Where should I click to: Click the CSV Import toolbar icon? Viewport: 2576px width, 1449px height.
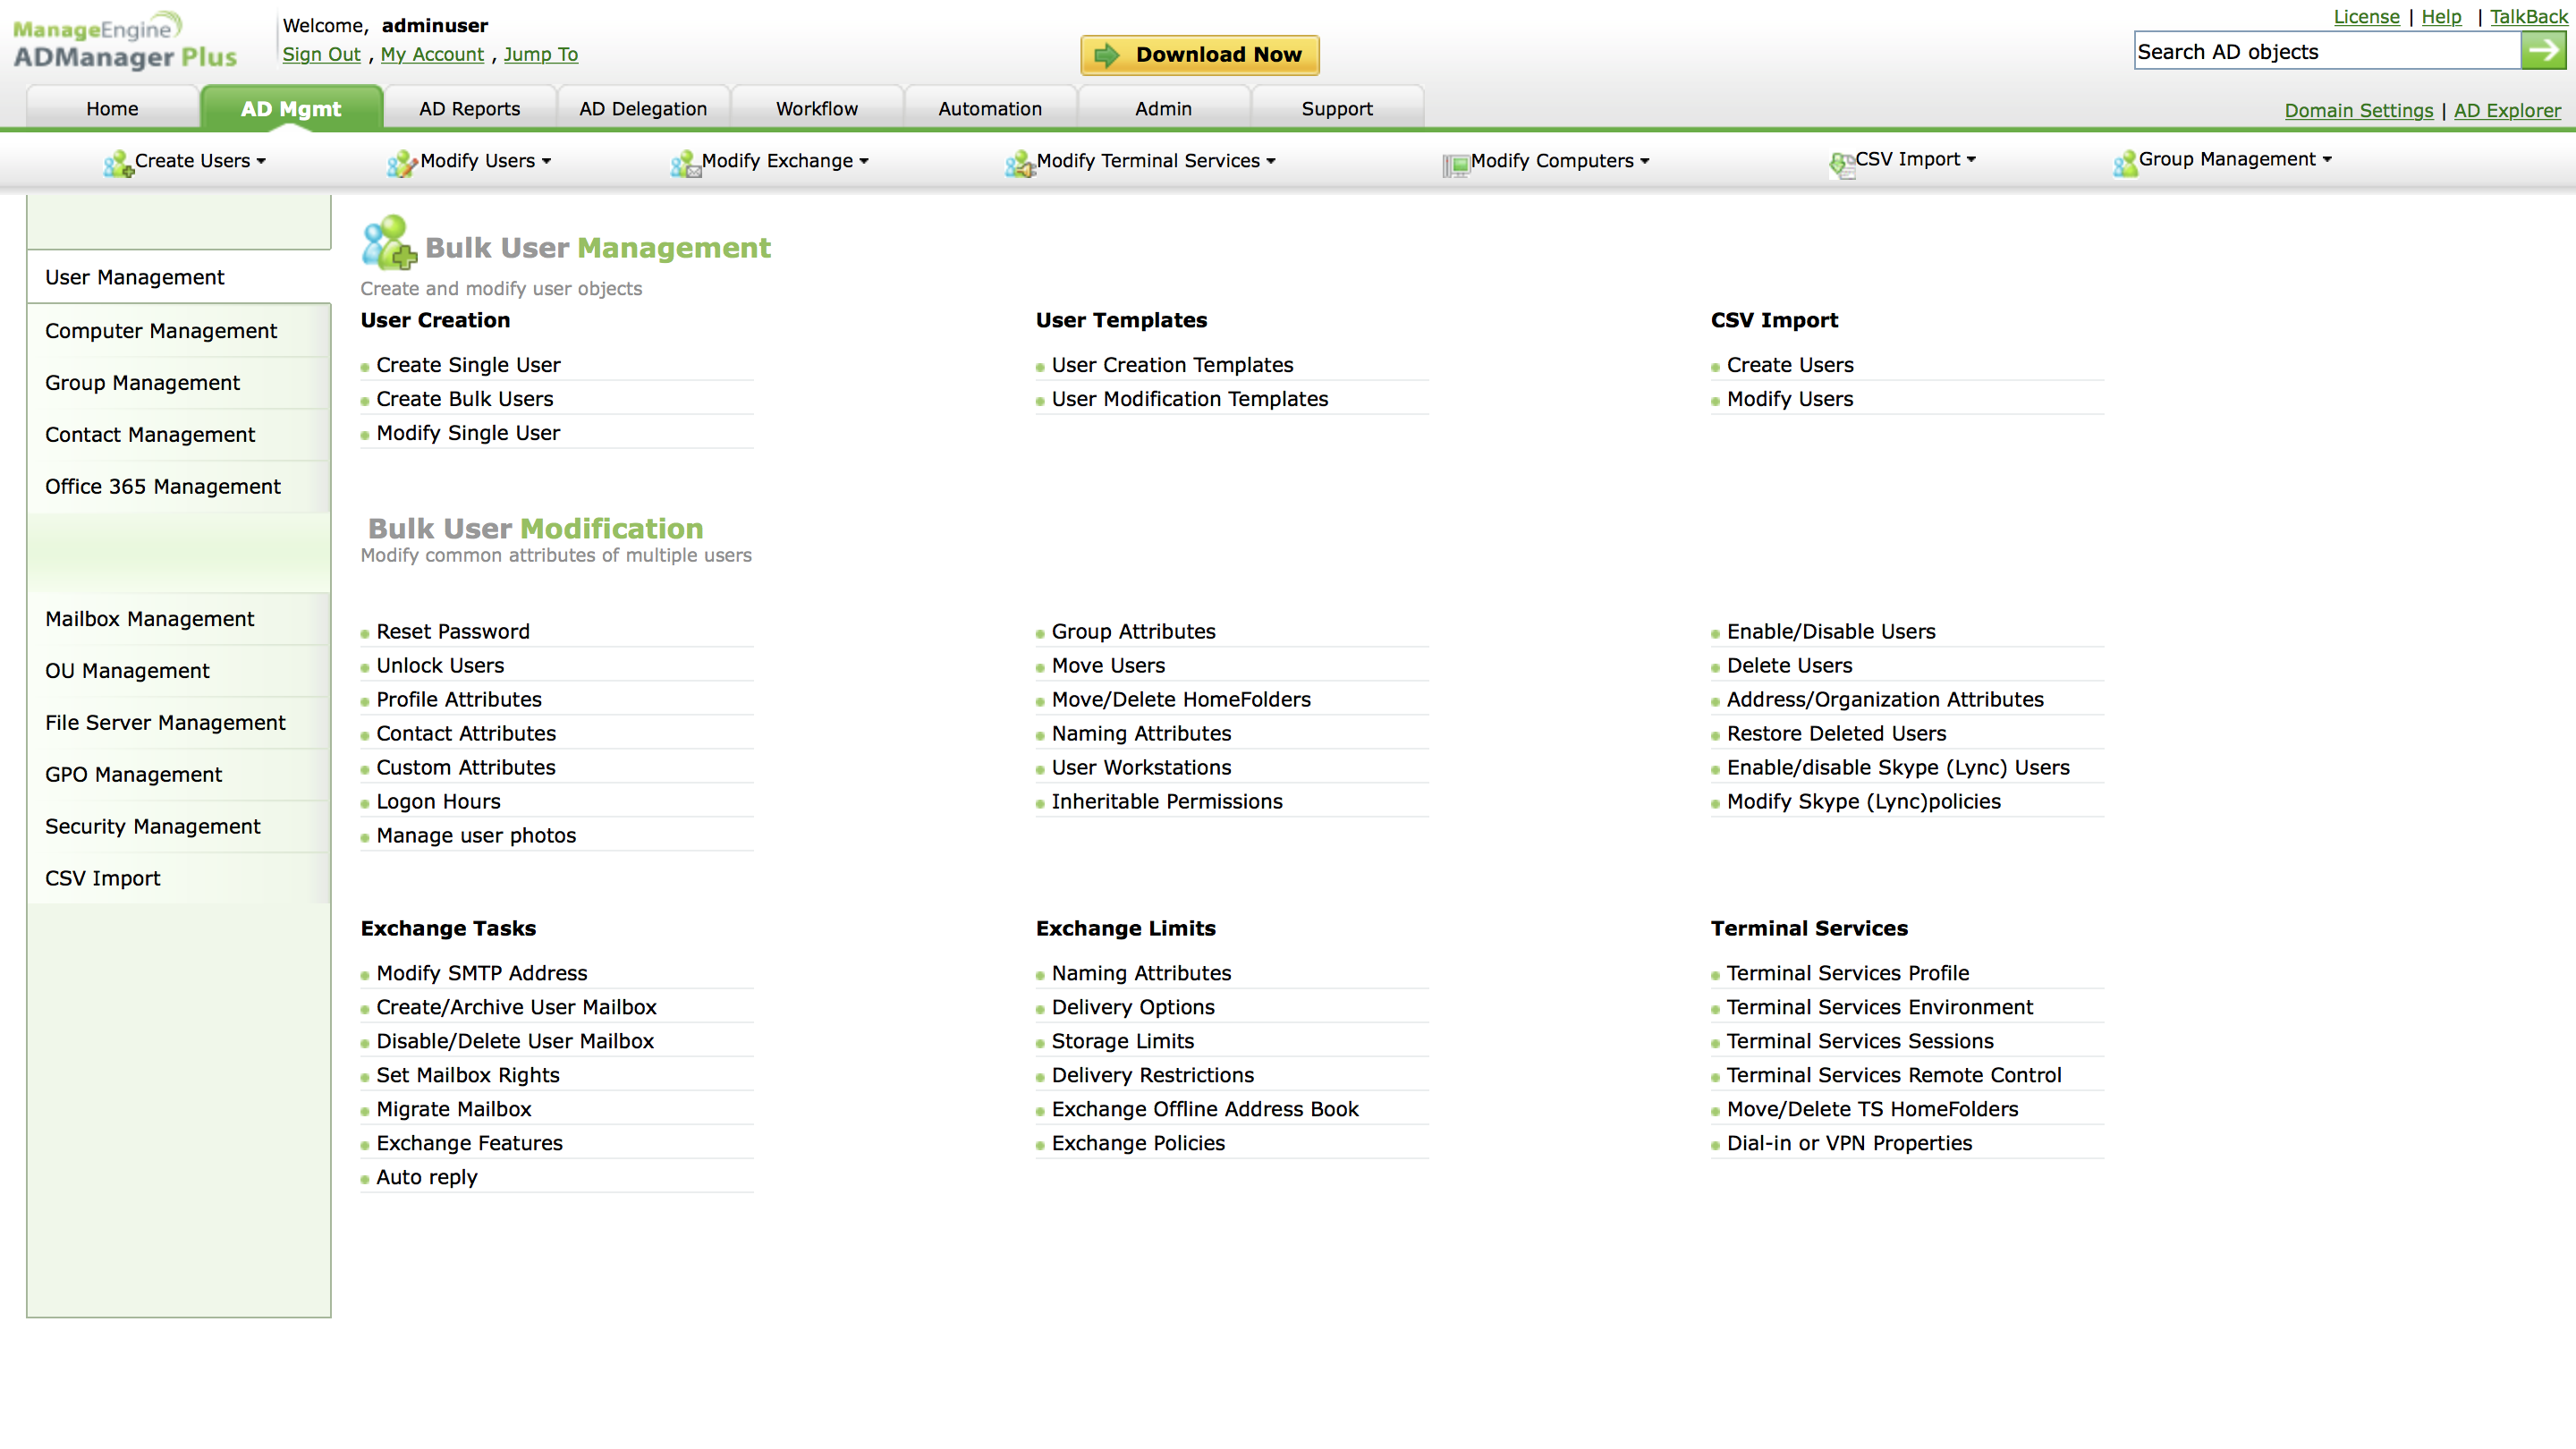coord(1841,164)
